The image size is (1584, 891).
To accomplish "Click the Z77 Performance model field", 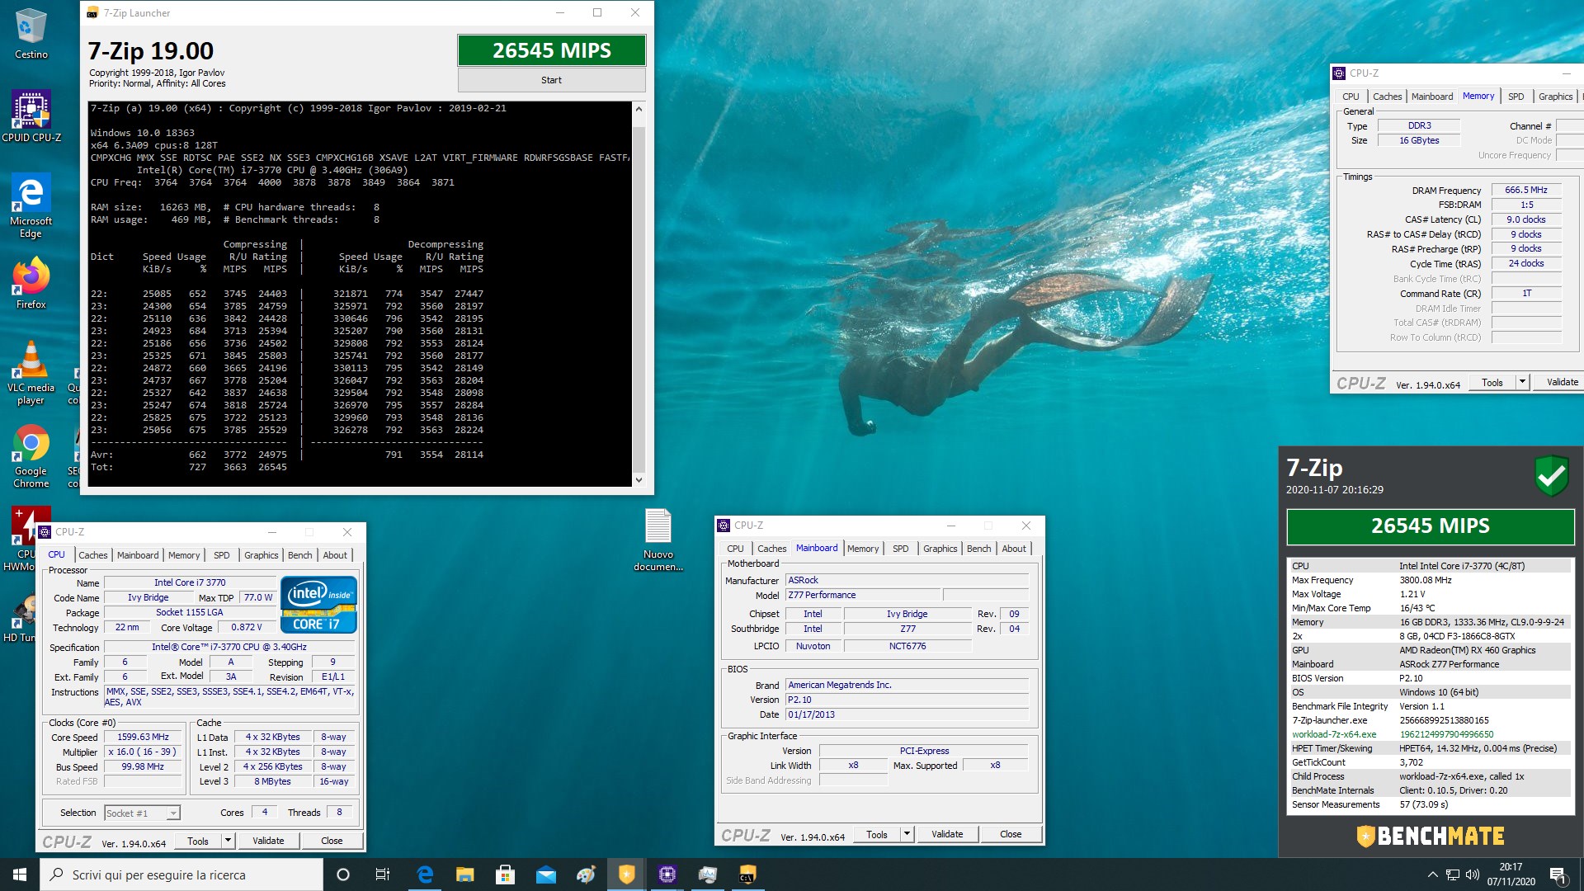I will 863,595.
